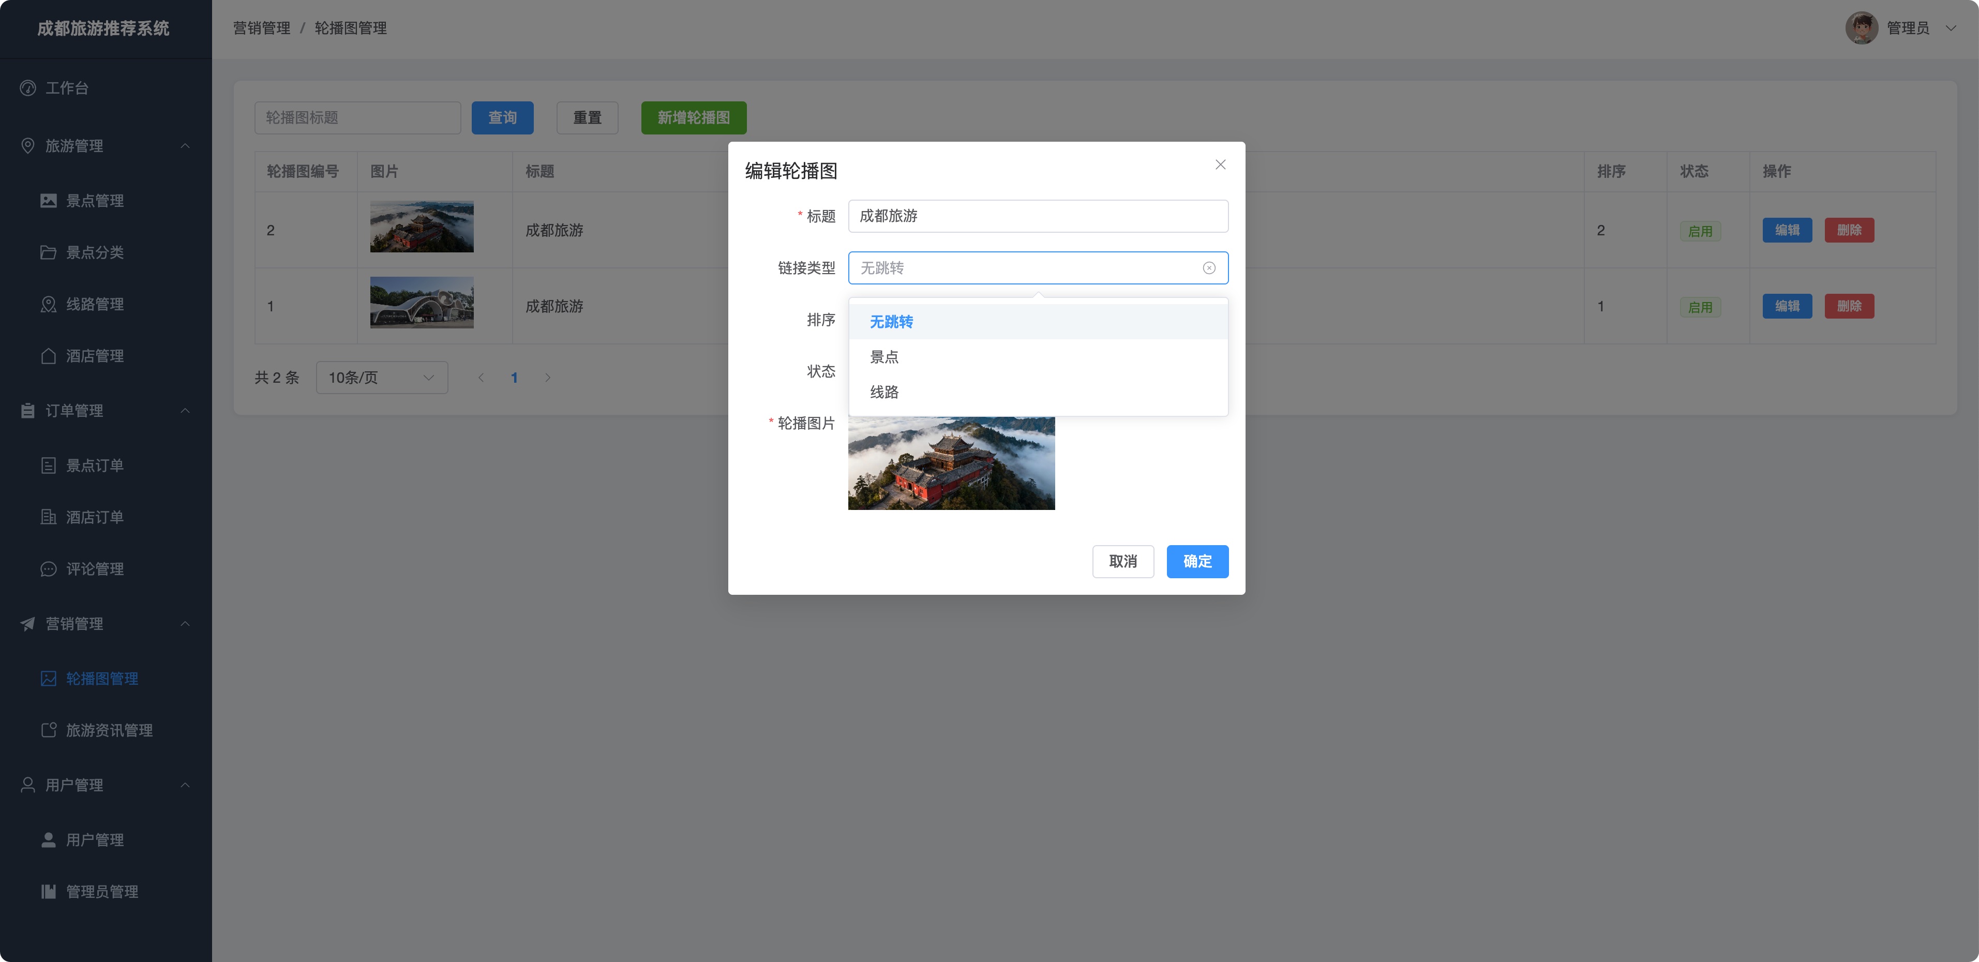The height and width of the screenshot is (962, 1979).
Task: Click the 成都旅游推荐系统 logo title
Action: click(104, 28)
